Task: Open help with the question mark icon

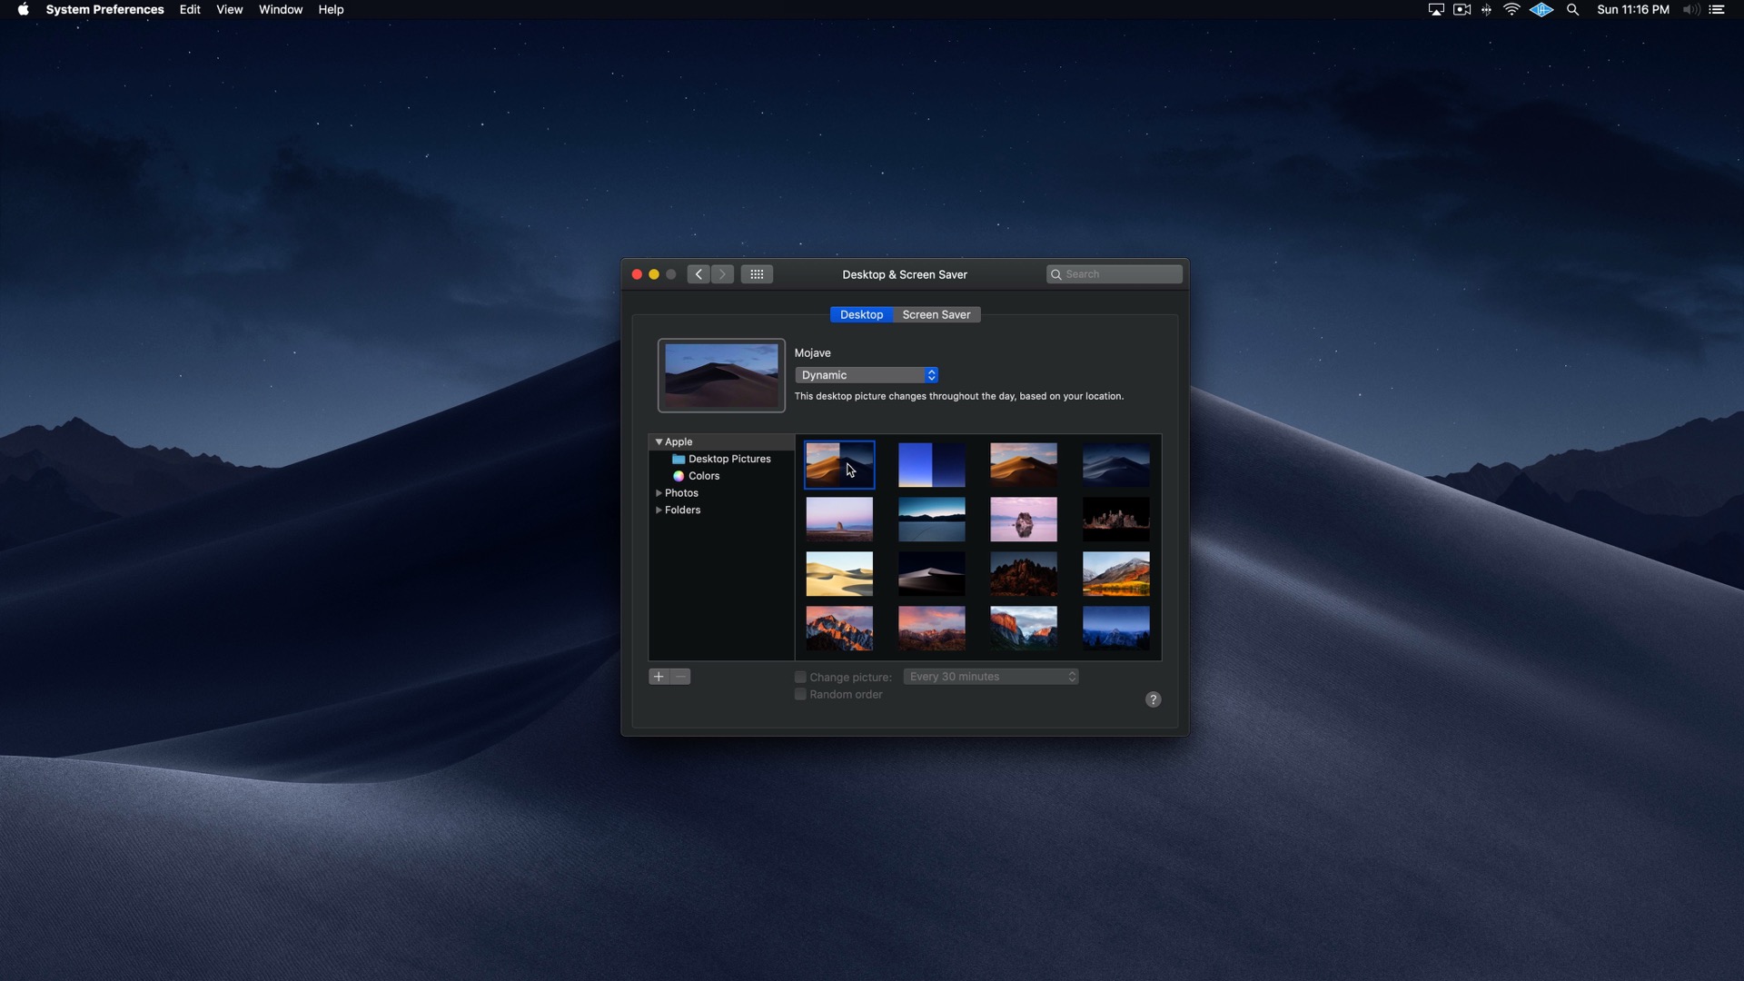Action: 1153,699
